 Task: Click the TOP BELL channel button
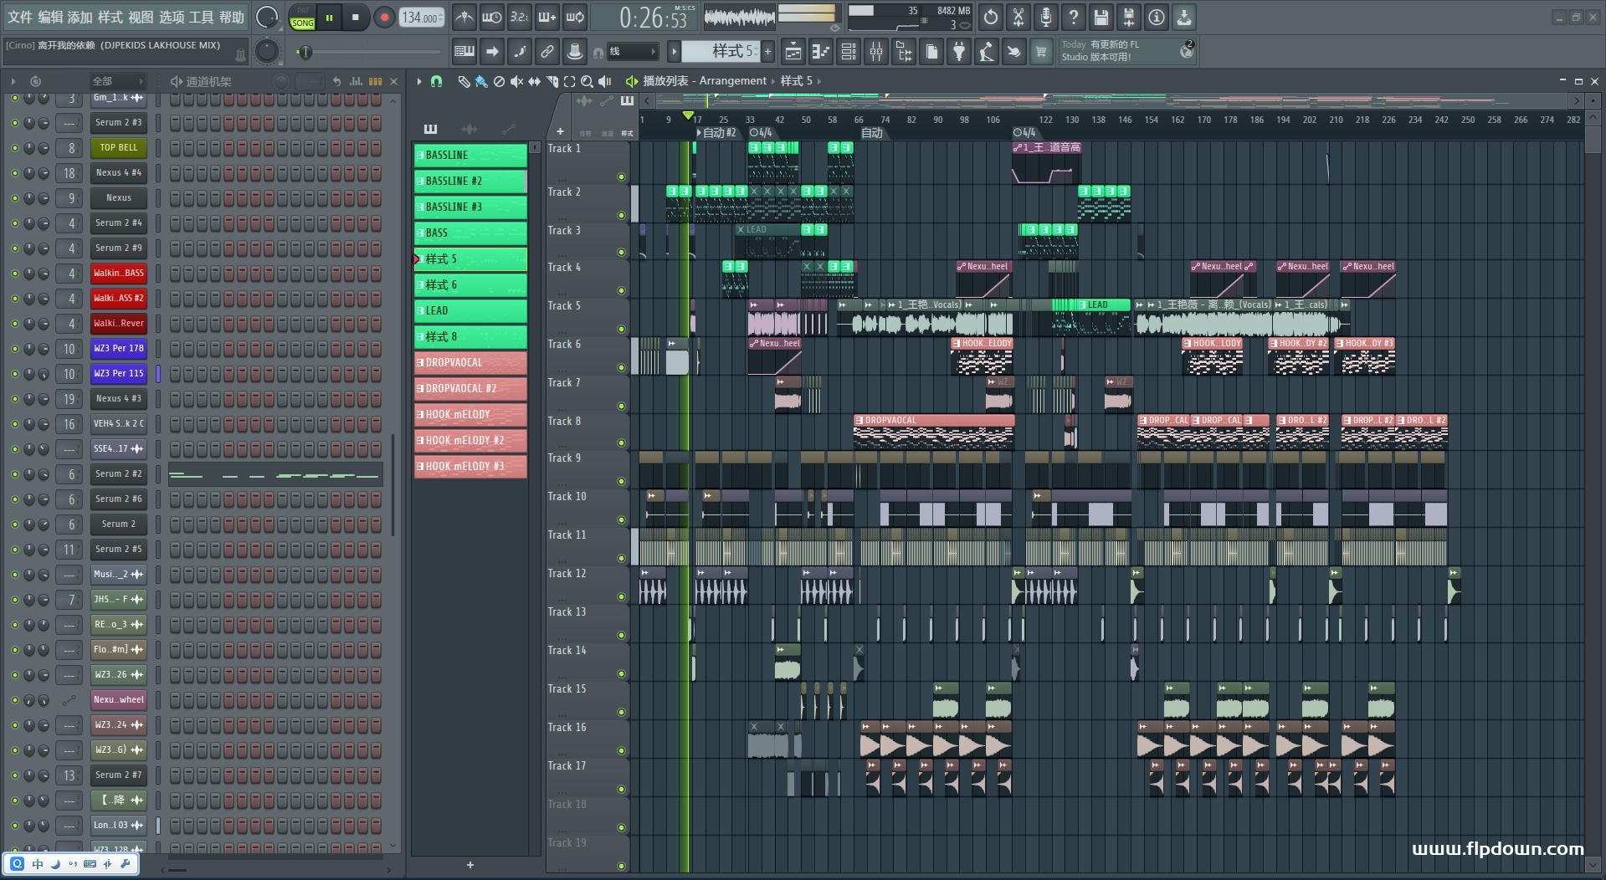coord(118,148)
